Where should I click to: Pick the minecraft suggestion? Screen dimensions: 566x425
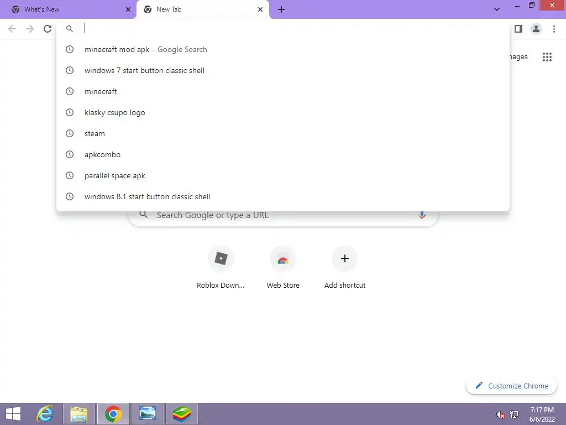(283, 91)
